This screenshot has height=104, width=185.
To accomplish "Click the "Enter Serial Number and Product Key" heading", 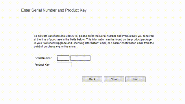I will pos(54,10).
